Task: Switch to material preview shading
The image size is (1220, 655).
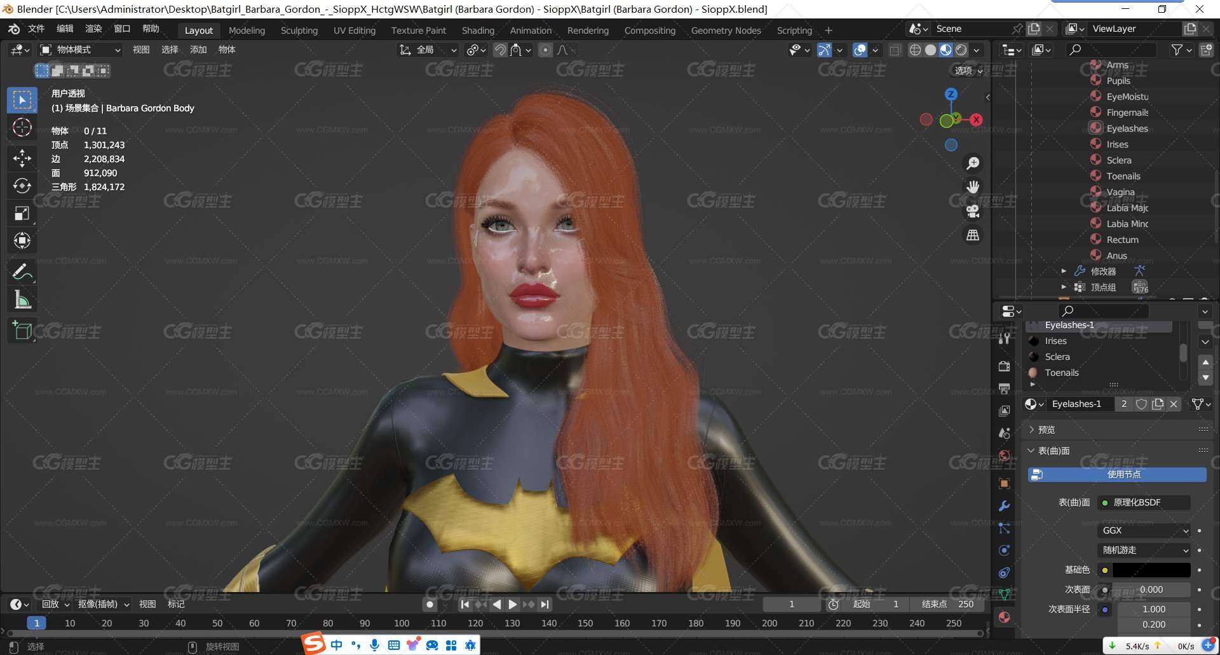Action: coord(945,50)
